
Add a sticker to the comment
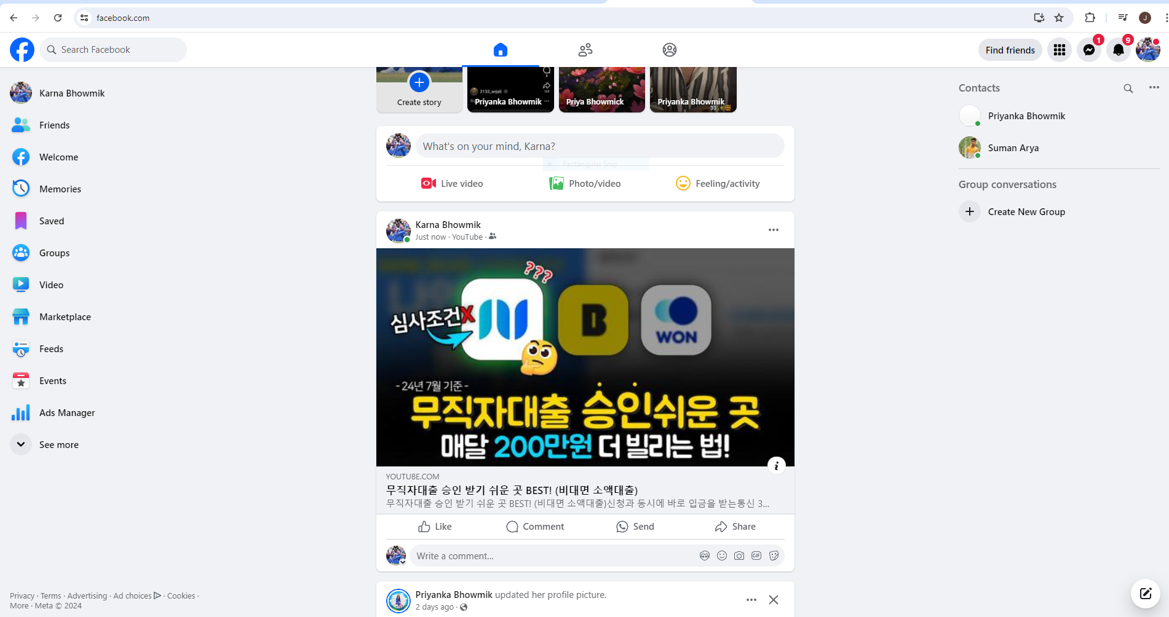pos(774,556)
